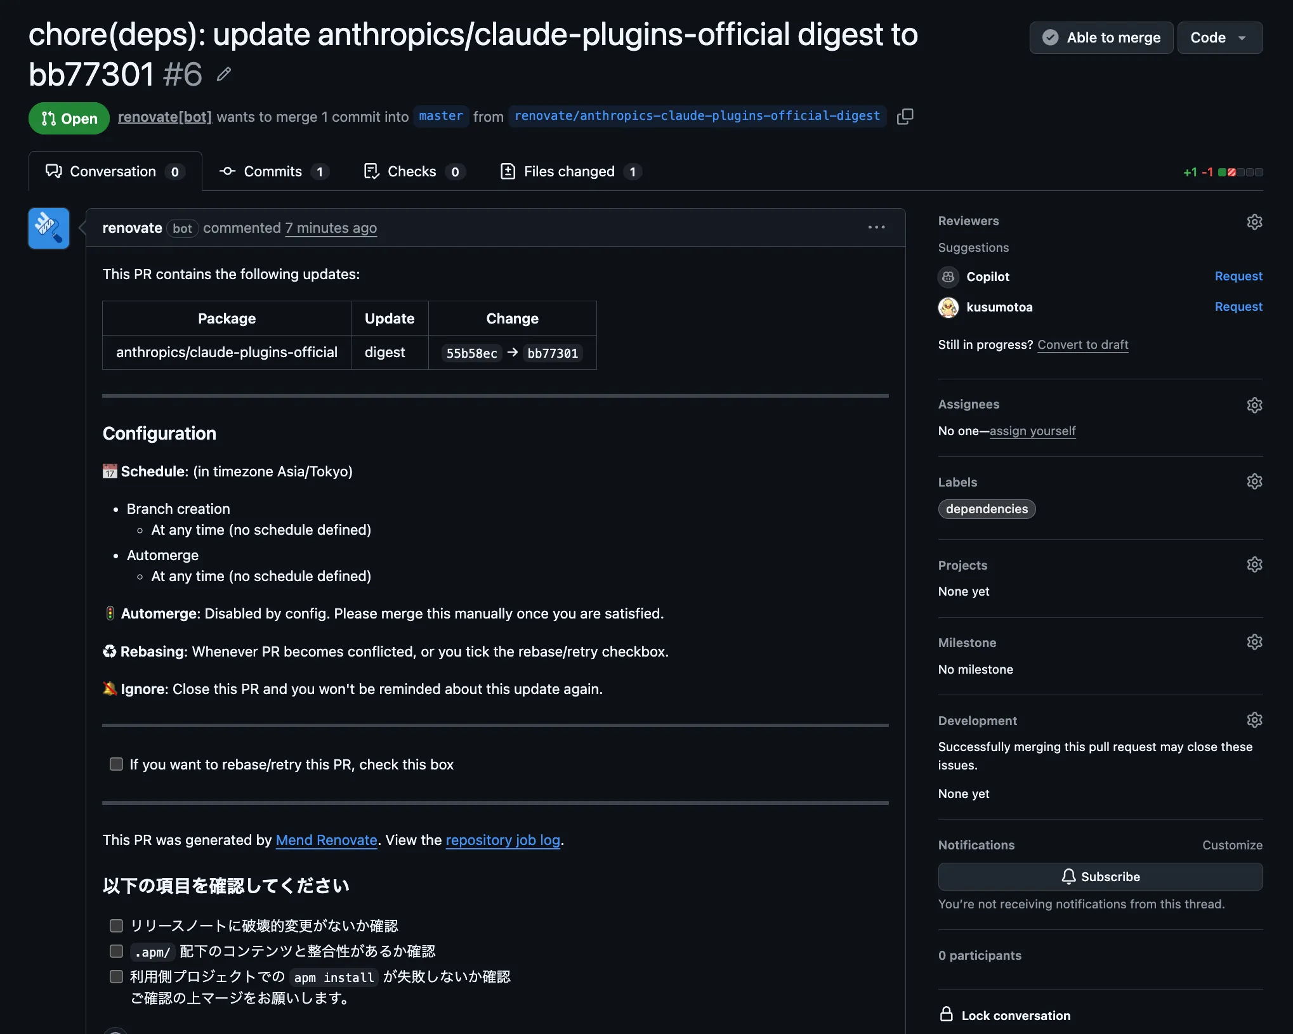This screenshot has height=1034, width=1293.
Task: Click the Subscribe notifications button
Action: (x=1100, y=877)
